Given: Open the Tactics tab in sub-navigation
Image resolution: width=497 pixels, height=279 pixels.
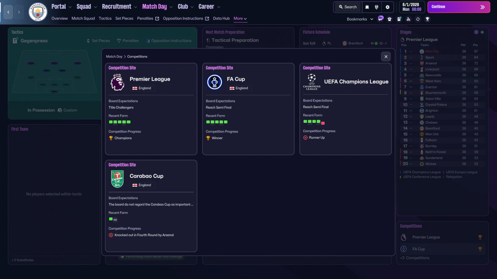Looking at the screenshot, I should point(105,19).
